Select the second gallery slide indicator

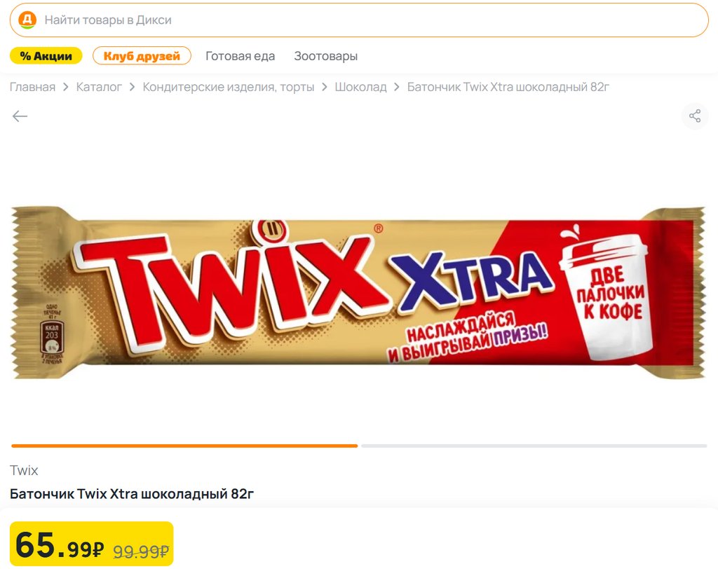534,446
